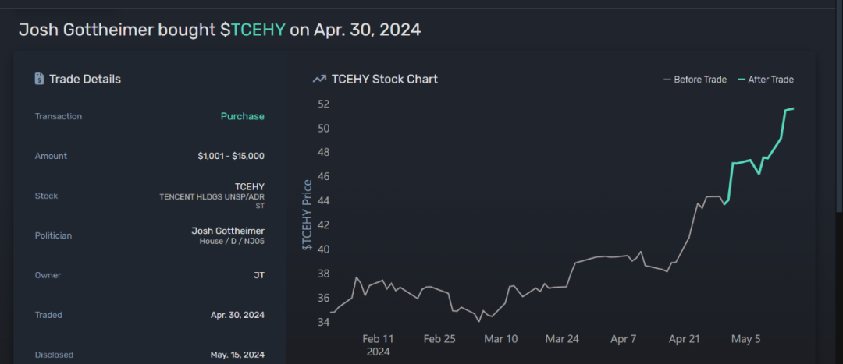Screen dimensions: 843x364
Task: Click the $TCEHY Price y-axis label
Action: tap(308, 215)
